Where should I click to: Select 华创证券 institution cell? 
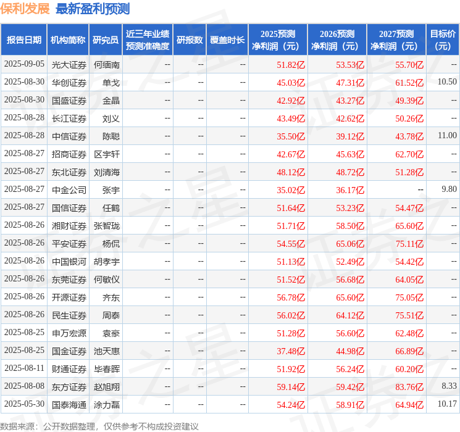[x=69, y=83]
